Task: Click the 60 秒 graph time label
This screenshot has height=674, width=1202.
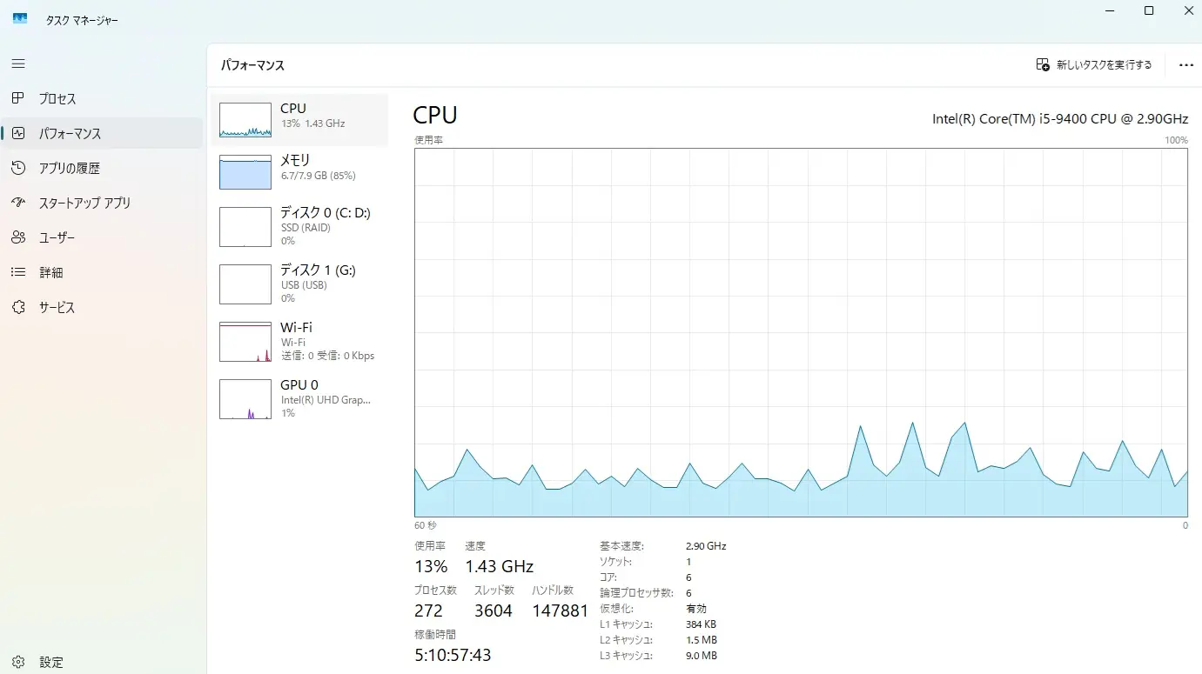Action: (x=426, y=525)
